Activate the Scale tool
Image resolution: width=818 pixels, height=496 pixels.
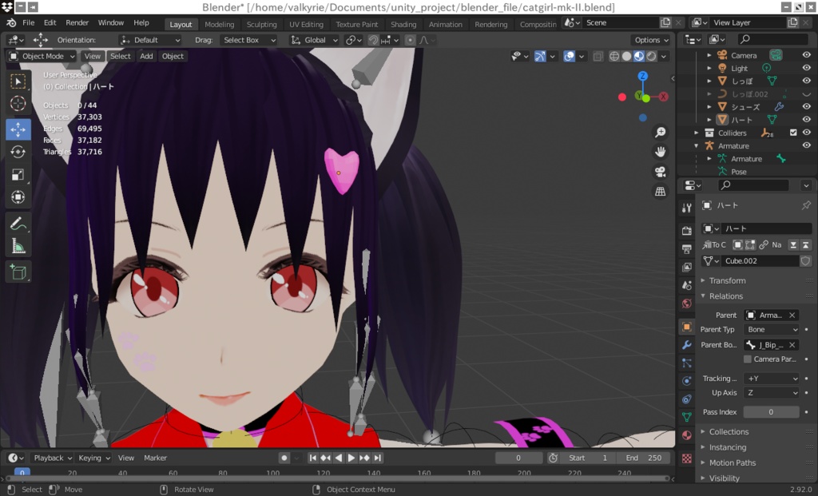(x=18, y=174)
